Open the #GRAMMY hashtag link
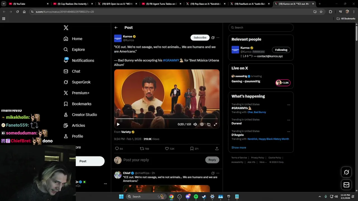 tap(171, 60)
